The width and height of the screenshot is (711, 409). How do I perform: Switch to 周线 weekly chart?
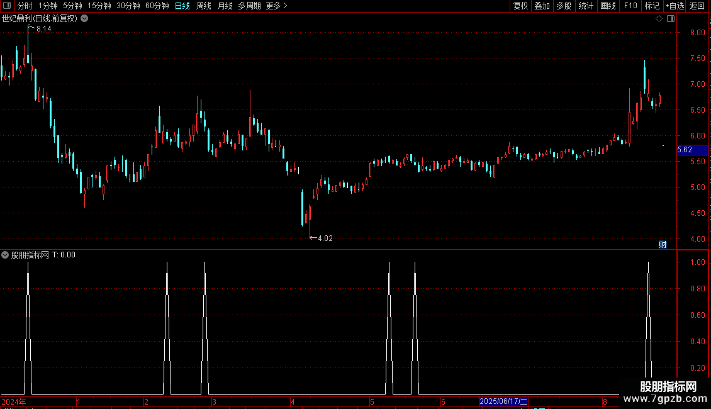tap(204, 6)
